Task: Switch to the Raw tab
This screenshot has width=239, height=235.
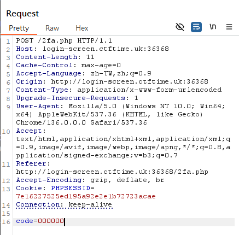Action: point(52,28)
